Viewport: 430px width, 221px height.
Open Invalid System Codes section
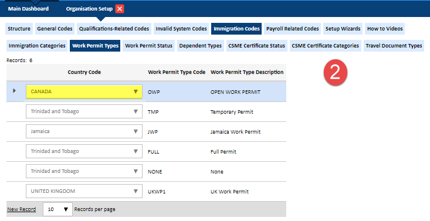(181, 29)
